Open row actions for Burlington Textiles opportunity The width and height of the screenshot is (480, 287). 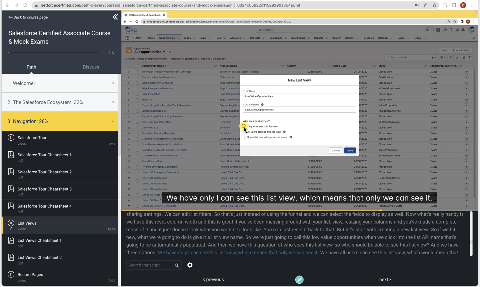(x=466, y=72)
